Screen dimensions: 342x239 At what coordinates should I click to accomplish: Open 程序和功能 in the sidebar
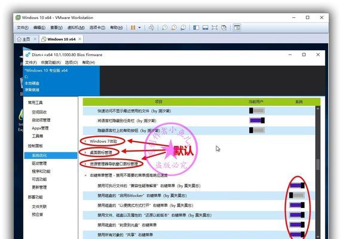click(41, 171)
